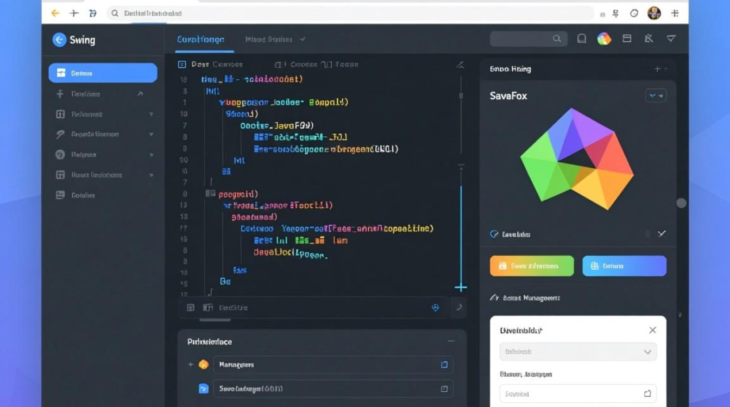Collapse the second sidebar item with up chevron
Image resolution: width=730 pixels, height=407 pixels.
[140, 94]
